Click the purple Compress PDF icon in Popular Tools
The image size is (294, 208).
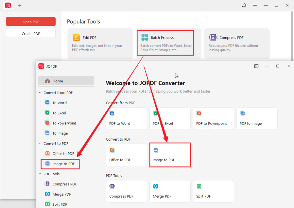pos(213,37)
